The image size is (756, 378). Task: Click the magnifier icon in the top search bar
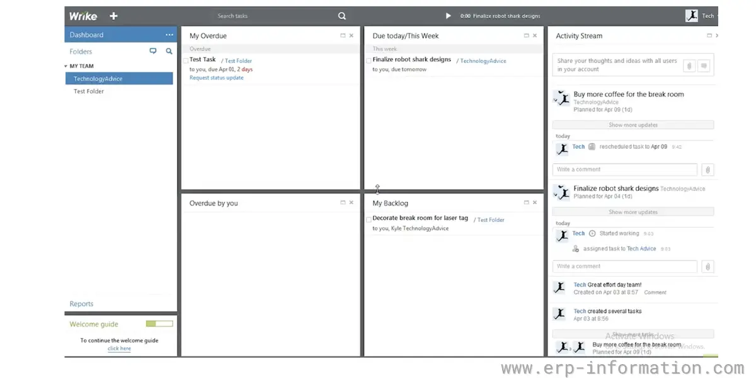342,16
